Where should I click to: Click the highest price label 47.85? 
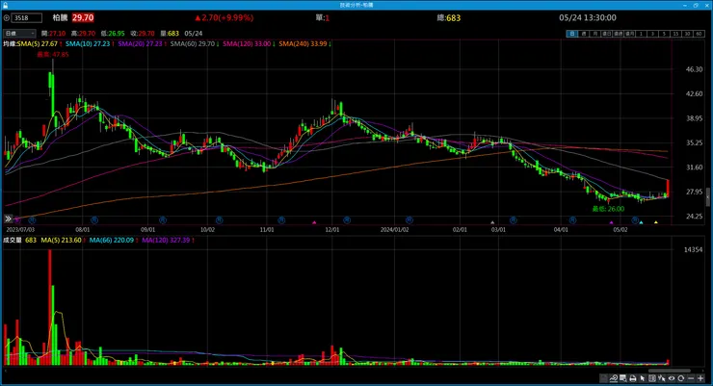pos(53,54)
